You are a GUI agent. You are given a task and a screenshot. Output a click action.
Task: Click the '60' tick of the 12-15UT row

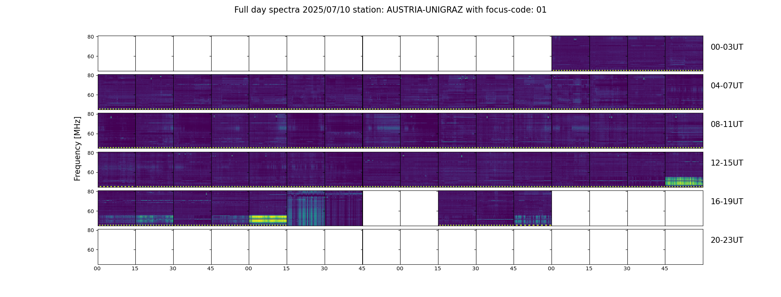90,172
